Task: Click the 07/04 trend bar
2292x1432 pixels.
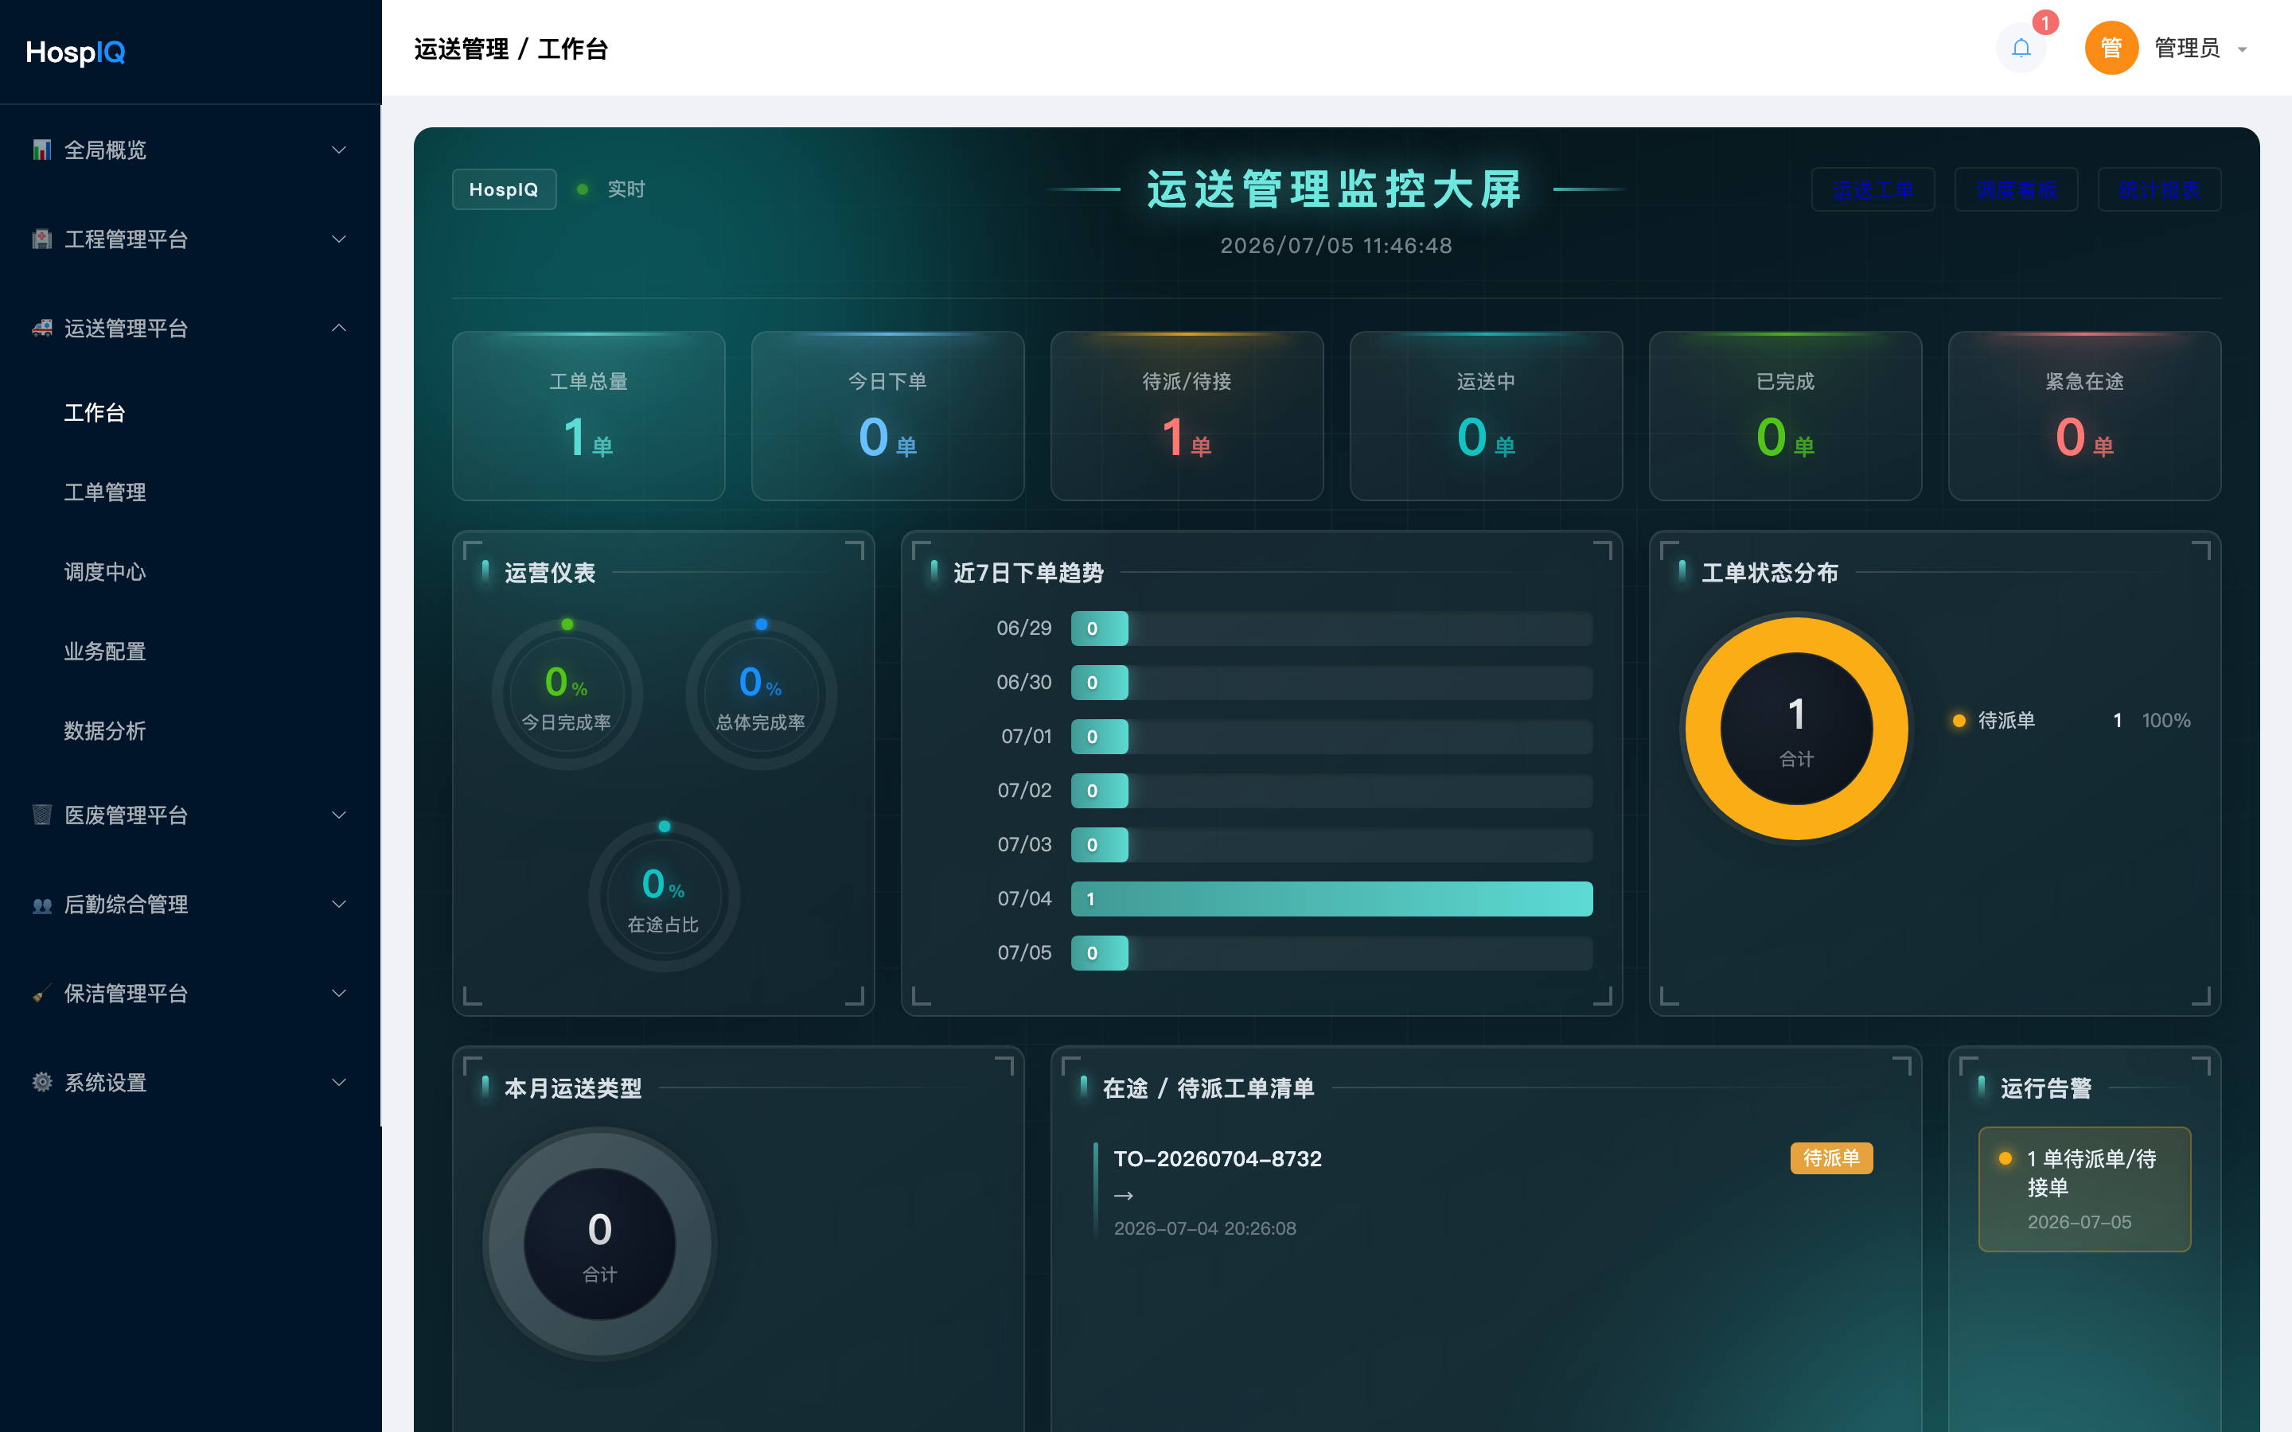Action: coord(1331,899)
